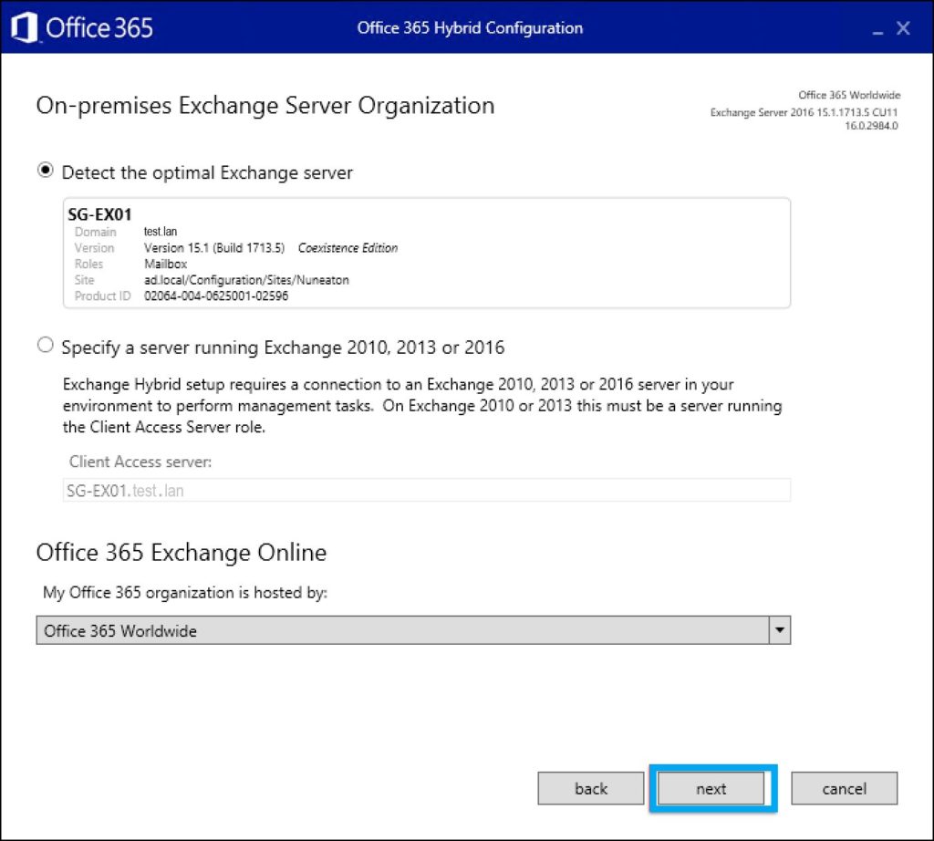Click the Client Access server input field
The image size is (934, 841).
click(x=427, y=490)
